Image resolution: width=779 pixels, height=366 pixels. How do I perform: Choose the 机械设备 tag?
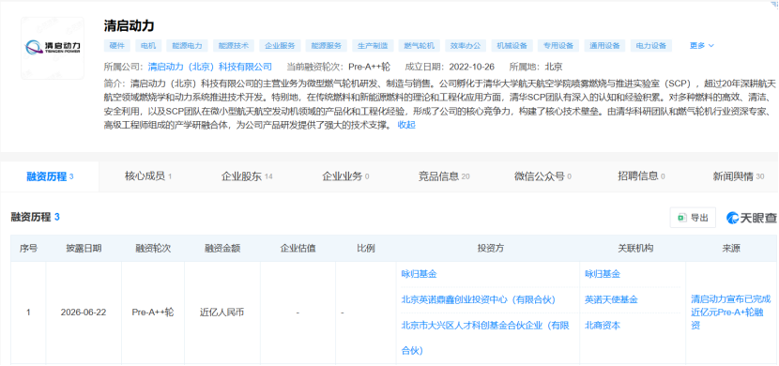pyautogui.click(x=512, y=46)
